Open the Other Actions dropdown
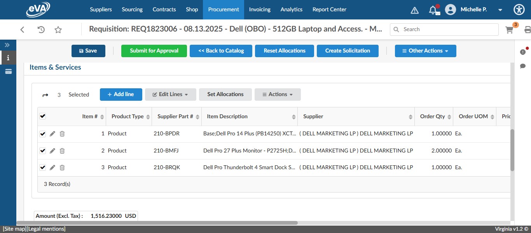 point(425,51)
